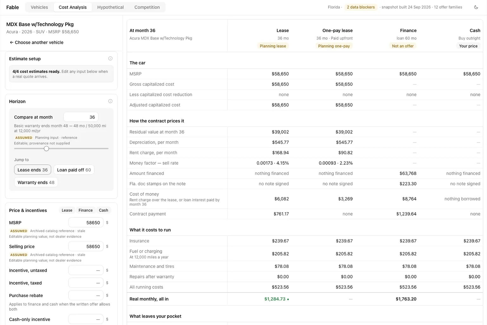Viewport: 487px width, 325px height.
Task: Click the Selling price input field
Action: click(x=86, y=246)
